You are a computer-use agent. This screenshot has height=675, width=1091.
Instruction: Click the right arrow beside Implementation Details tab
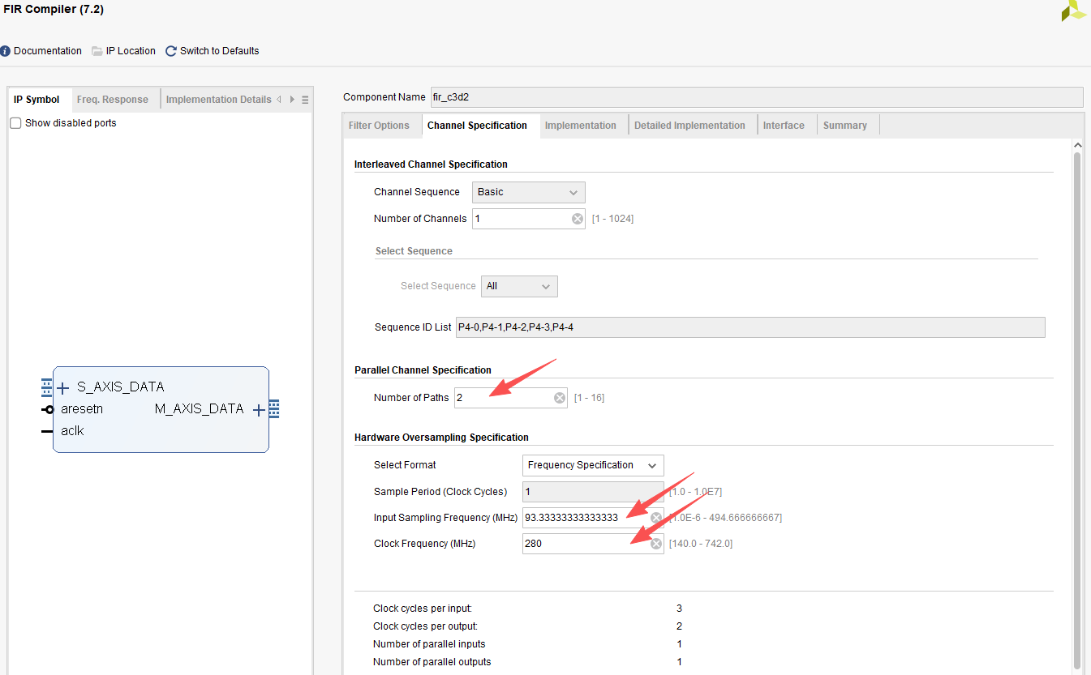(x=291, y=100)
